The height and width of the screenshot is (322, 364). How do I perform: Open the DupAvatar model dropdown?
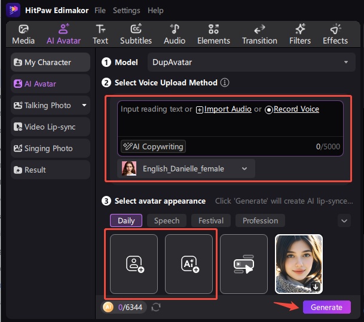(x=251, y=62)
